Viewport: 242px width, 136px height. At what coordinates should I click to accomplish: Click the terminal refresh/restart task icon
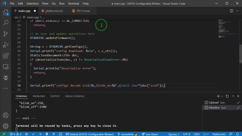(227, 96)
